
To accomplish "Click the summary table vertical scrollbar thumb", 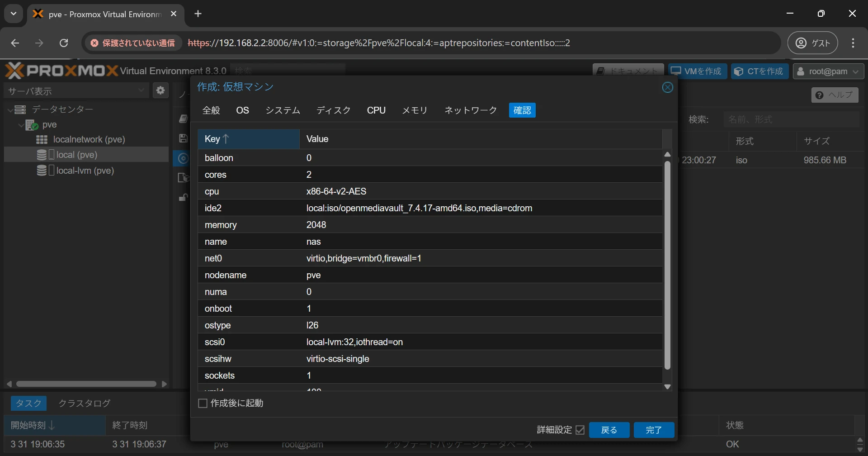I will (667, 265).
